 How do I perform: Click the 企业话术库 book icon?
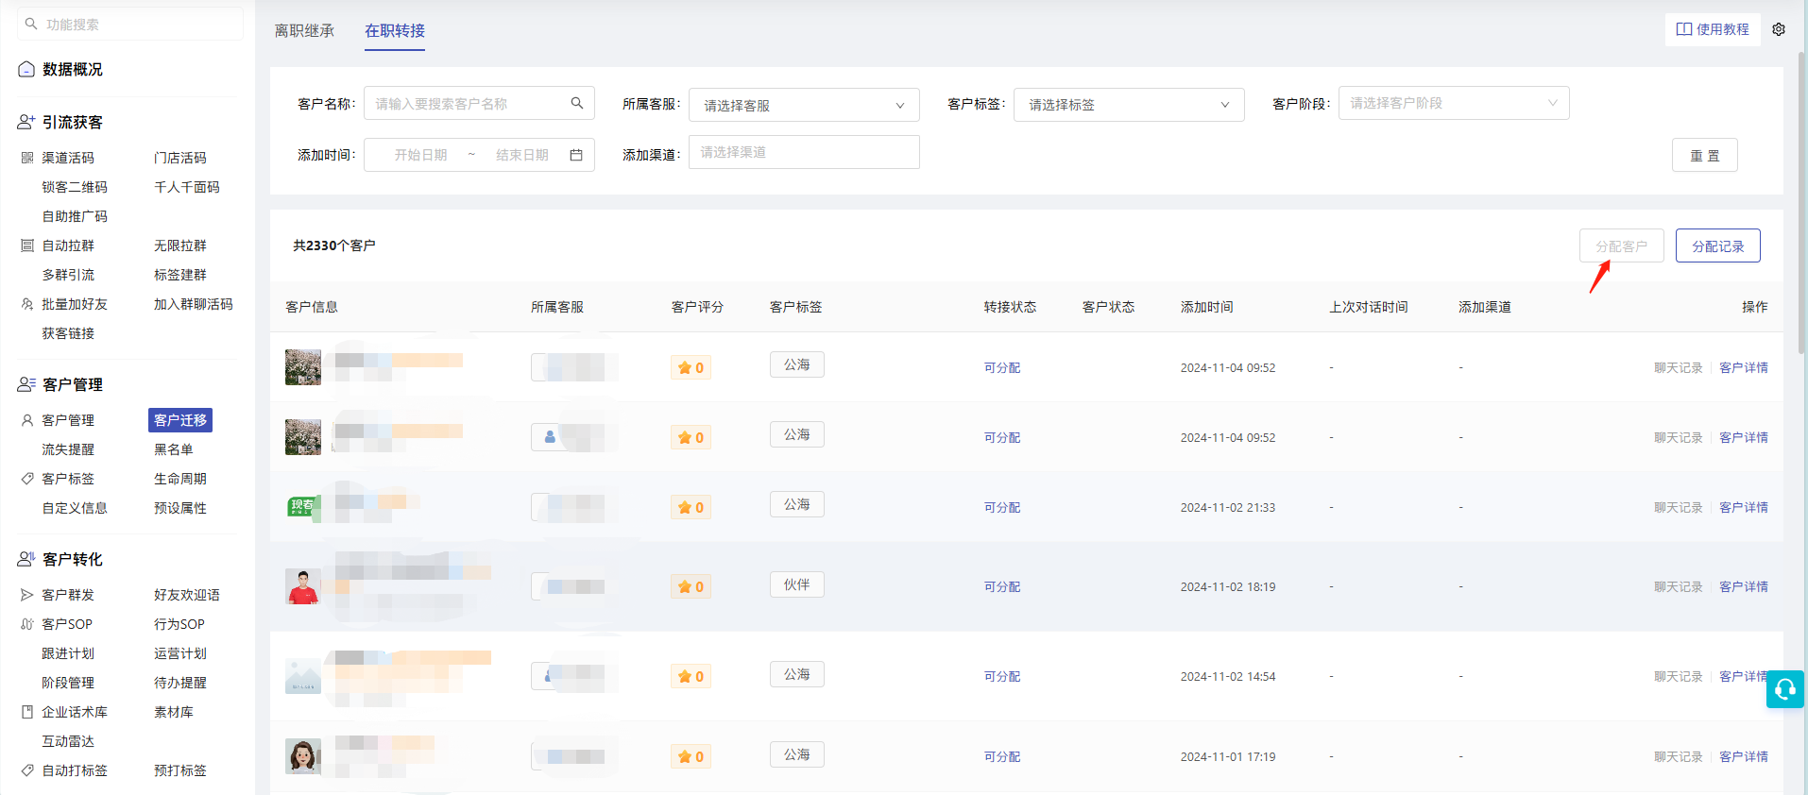27,712
